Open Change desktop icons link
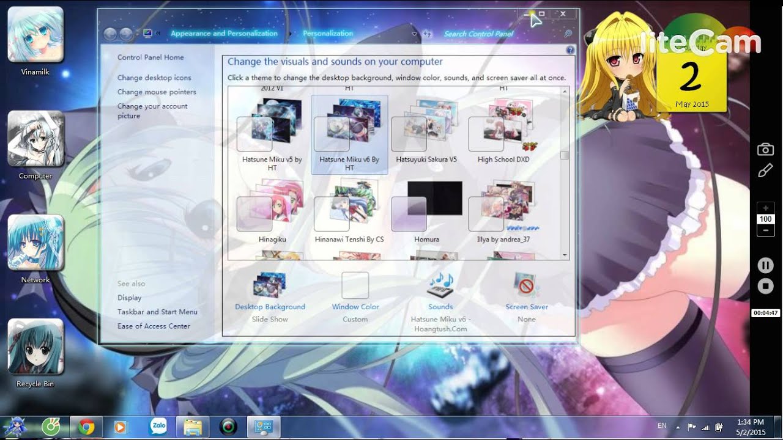The width and height of the screenshot is (783, 440). pos(154,78)
